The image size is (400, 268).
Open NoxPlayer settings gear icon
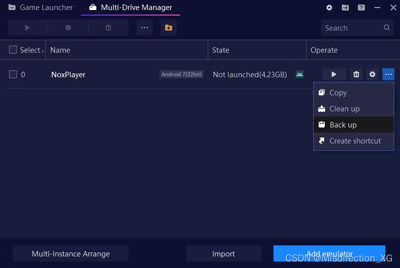pyautogui.click(x=372, y=74)
